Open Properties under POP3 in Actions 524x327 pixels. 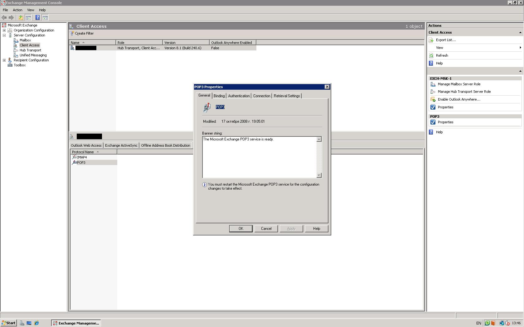pos(445,122)
